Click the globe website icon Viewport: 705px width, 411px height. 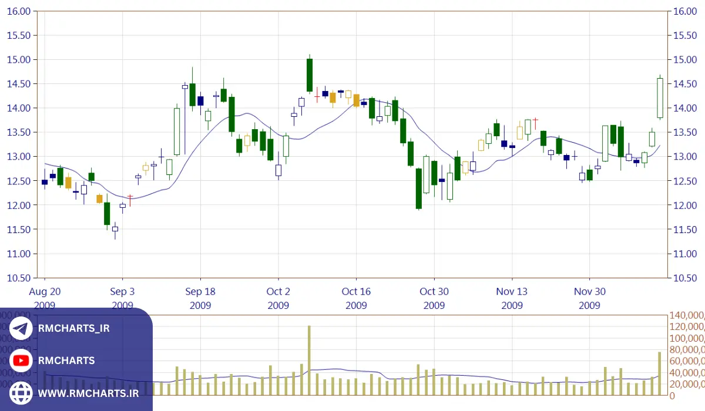coord(21,393)
